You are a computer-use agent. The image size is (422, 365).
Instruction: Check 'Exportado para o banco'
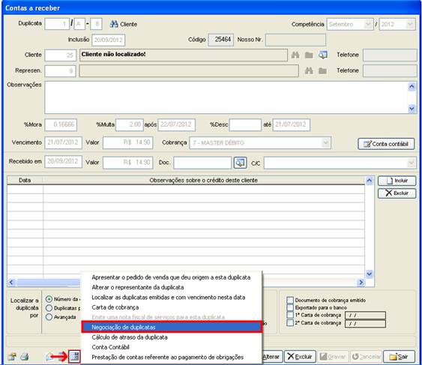(290, 307)
